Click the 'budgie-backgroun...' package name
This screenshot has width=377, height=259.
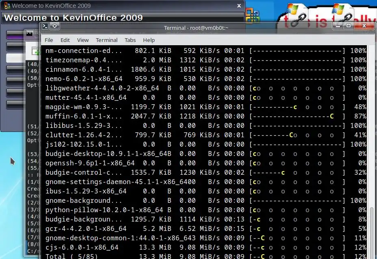tap(84, 219)
